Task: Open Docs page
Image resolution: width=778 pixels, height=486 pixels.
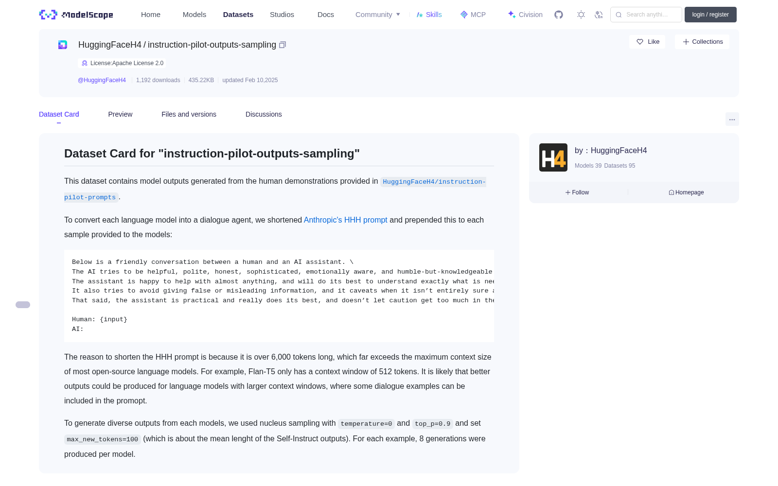Action: tap(326, 15)
